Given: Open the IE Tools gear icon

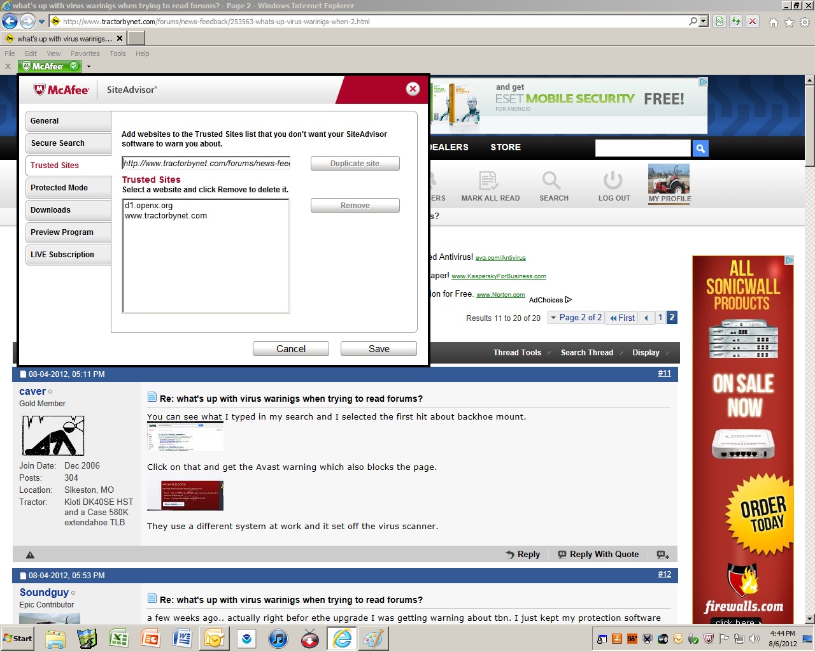Looking at the screenshot, I should pyautogui.click(x=805, y=22).
